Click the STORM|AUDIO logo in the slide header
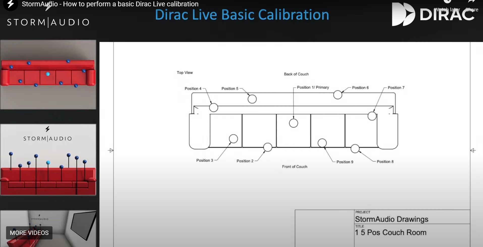This screenshot has height=247, width=483. point(48,22)
